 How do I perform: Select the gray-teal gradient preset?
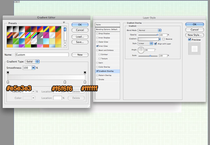pyautogui.click(x=40, y=41)
